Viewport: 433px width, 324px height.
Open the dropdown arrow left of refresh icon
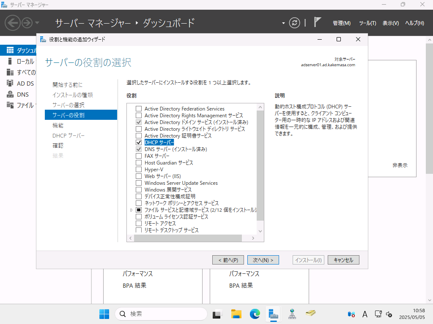[x=283, y=23]
